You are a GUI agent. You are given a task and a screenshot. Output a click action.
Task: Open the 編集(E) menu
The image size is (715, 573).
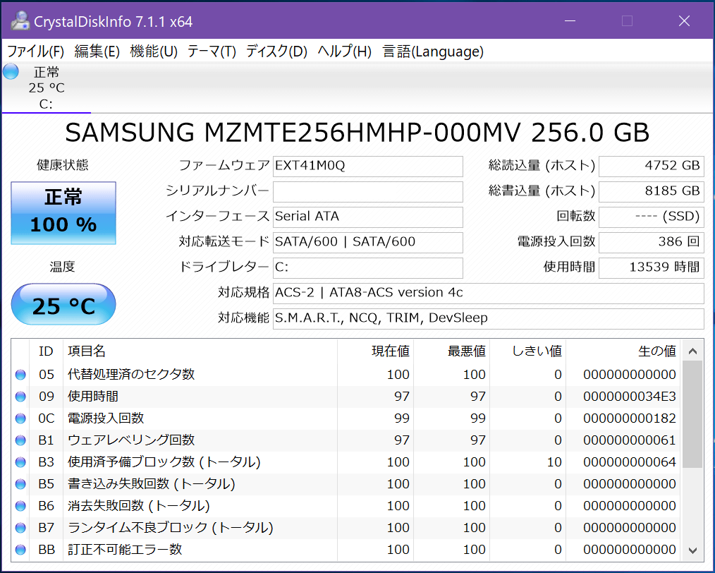[97, 51]
